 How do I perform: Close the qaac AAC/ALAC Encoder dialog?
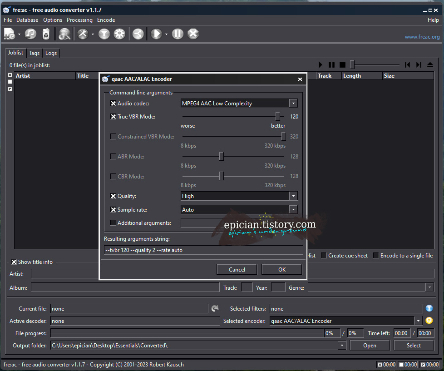pos(300,79)
